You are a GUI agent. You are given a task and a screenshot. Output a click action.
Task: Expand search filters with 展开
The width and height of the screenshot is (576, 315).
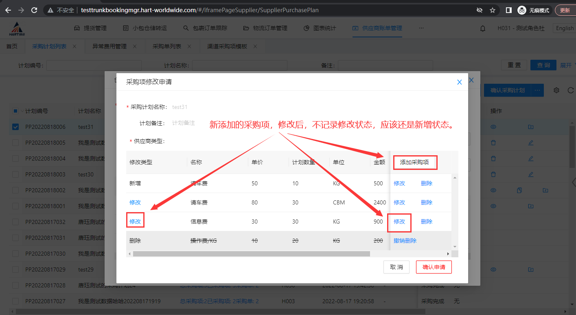click(566, 65)
